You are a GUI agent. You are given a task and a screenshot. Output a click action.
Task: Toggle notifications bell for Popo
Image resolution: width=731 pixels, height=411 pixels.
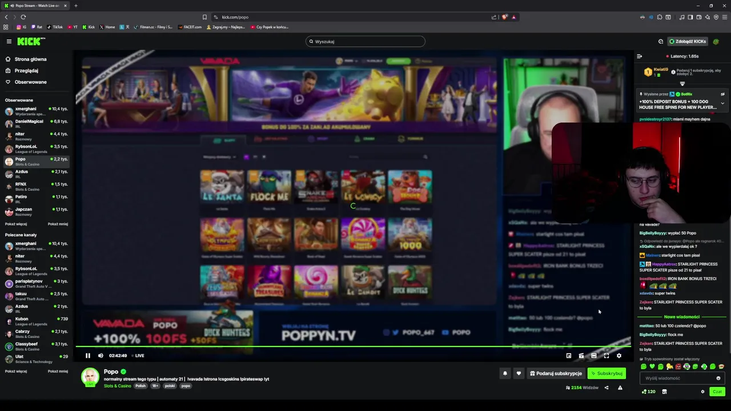coord(505,373)
